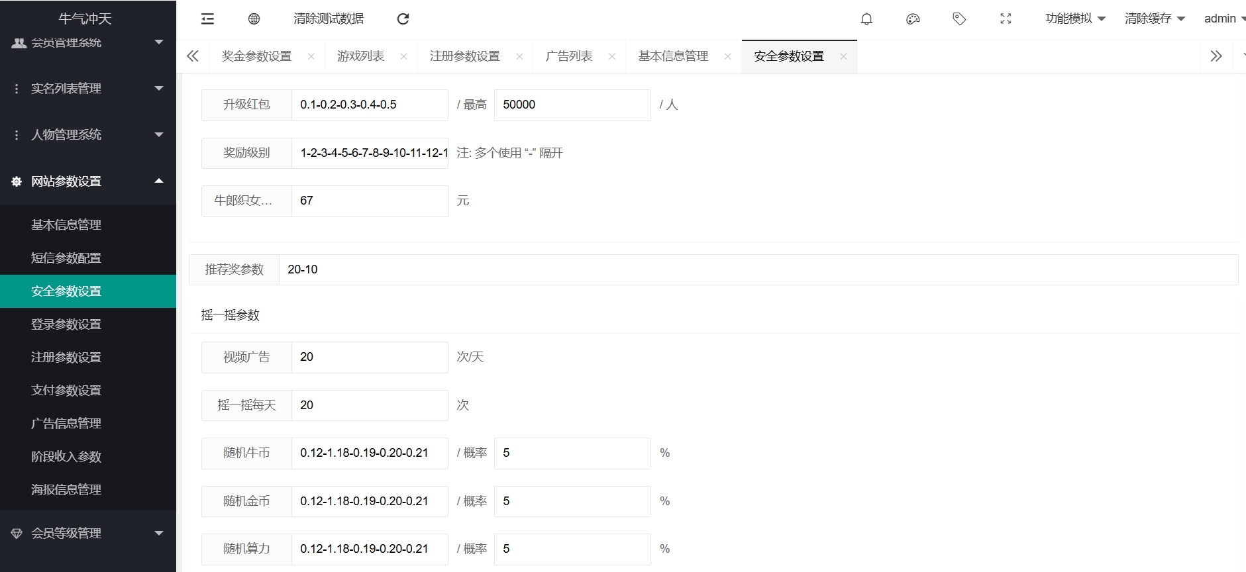Collapse the 网站参数设置 sidebar section
Screen dimensions: 1246x572
click(x=88, y=181)
